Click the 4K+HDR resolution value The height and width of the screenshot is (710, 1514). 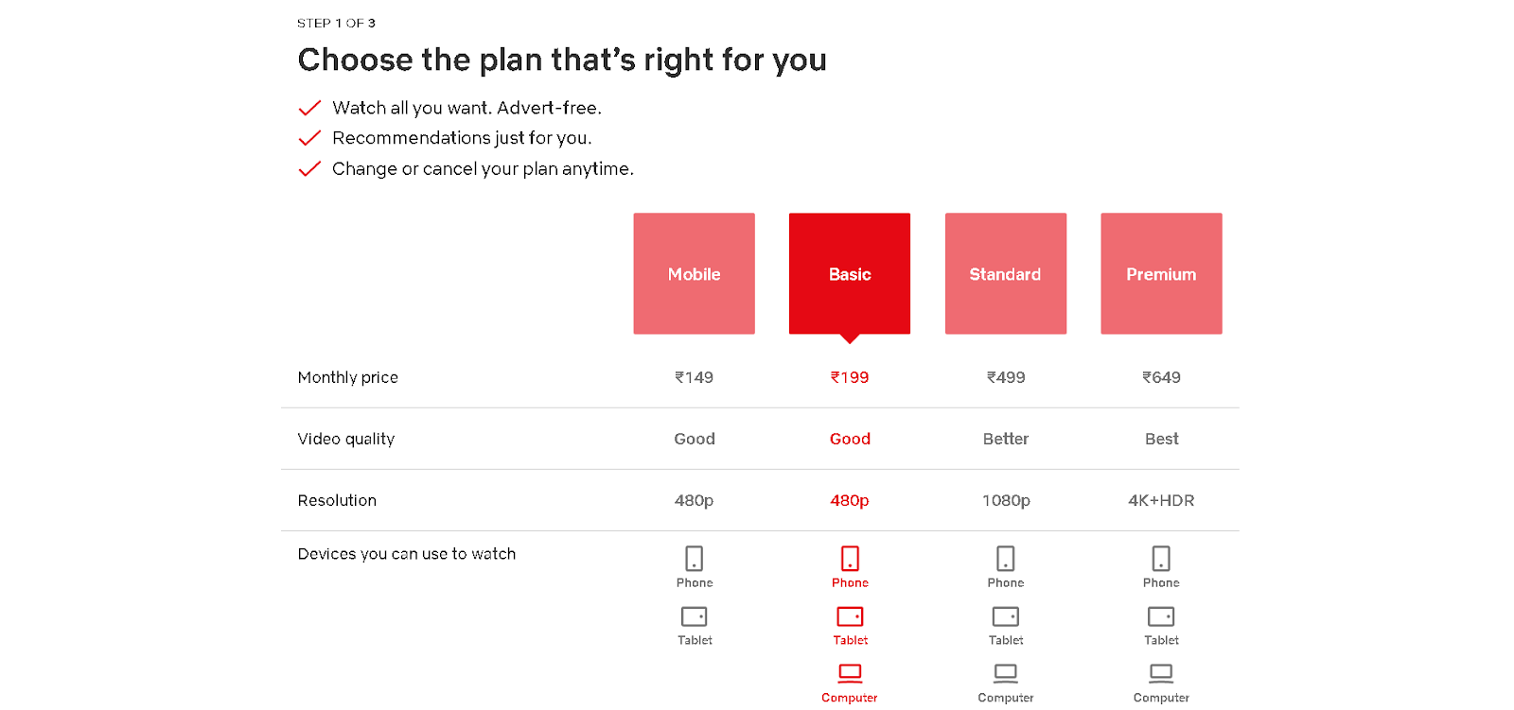tap(1161, 500)
